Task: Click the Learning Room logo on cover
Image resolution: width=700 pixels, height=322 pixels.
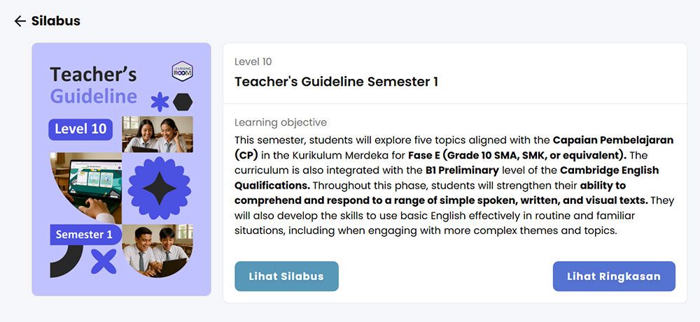Action: pos(182,71)
